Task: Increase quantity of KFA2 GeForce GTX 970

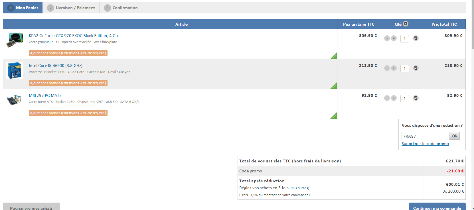Action: click(394, 38)
